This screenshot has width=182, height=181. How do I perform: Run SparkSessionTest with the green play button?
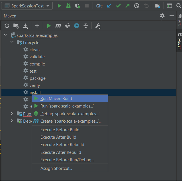pyautogui.click(x=59, y=6)
